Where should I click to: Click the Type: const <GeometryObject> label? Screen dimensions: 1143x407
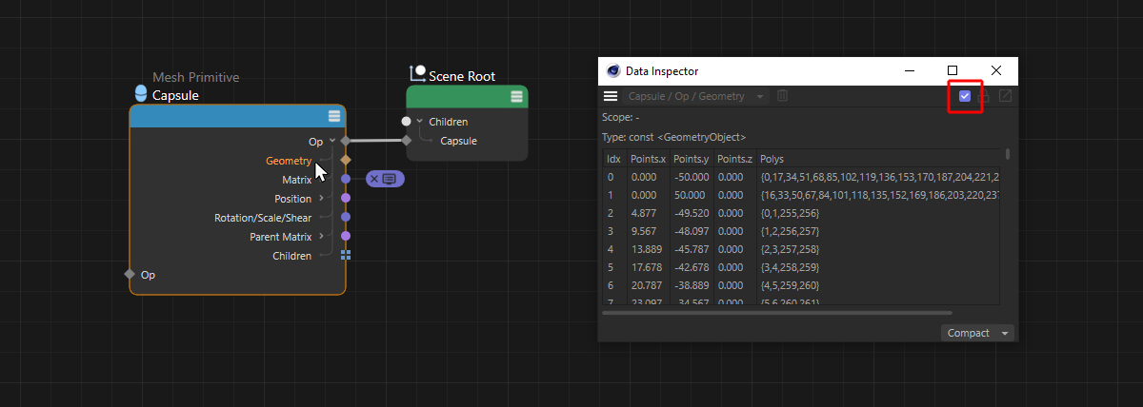673,137
